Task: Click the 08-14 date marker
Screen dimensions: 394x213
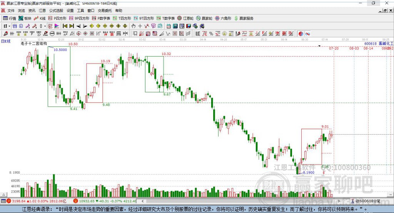Action: 368,48
